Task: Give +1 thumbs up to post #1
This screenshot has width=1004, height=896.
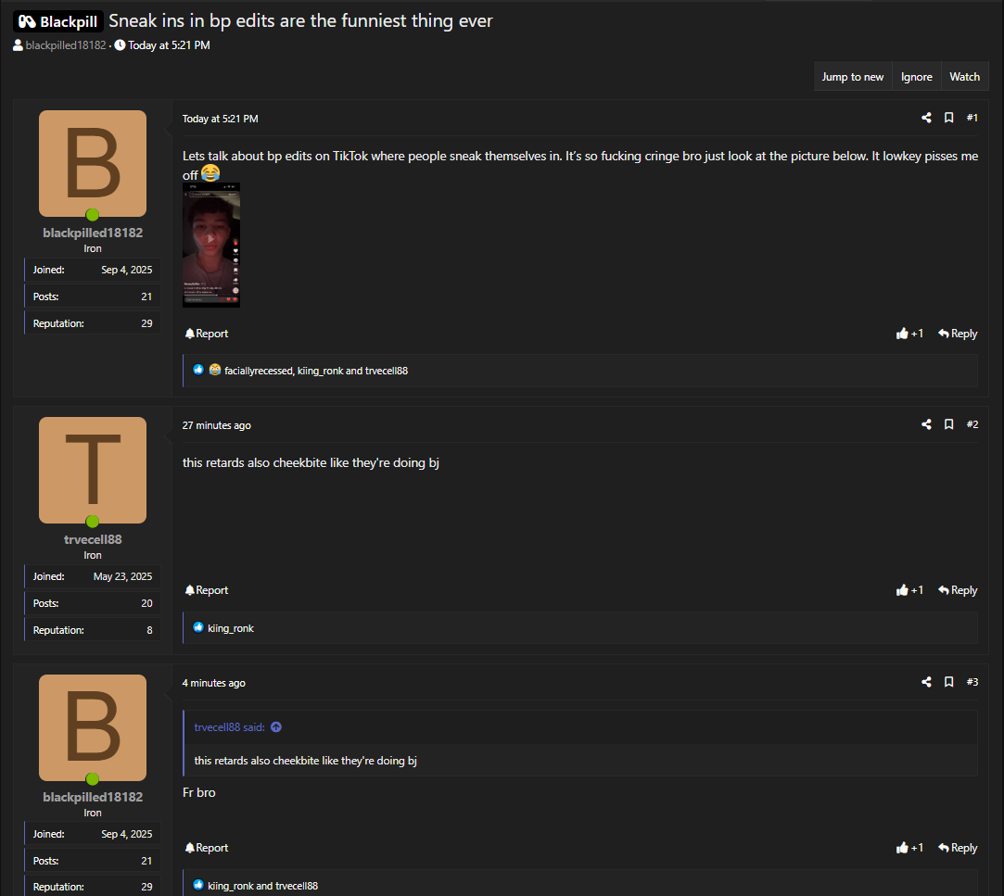Action: pos(909,334)
